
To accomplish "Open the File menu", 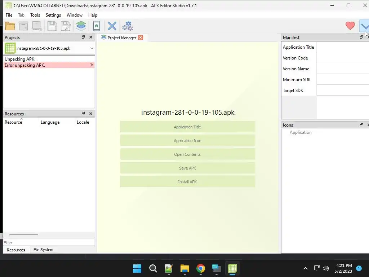I will coord(9,15).
